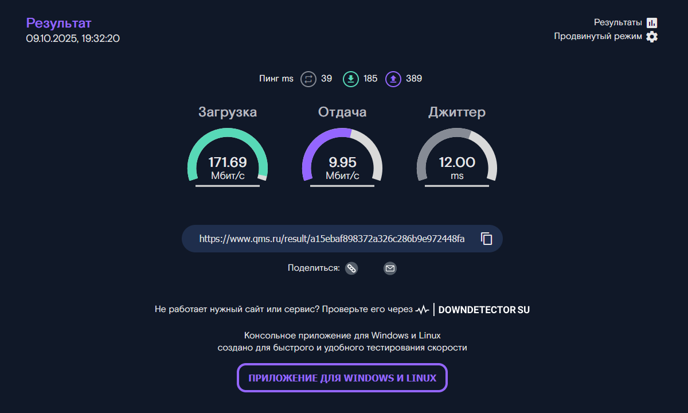Share result via email envelope icon
Viewport: 688px width, 413px height.
click(390, 268)
